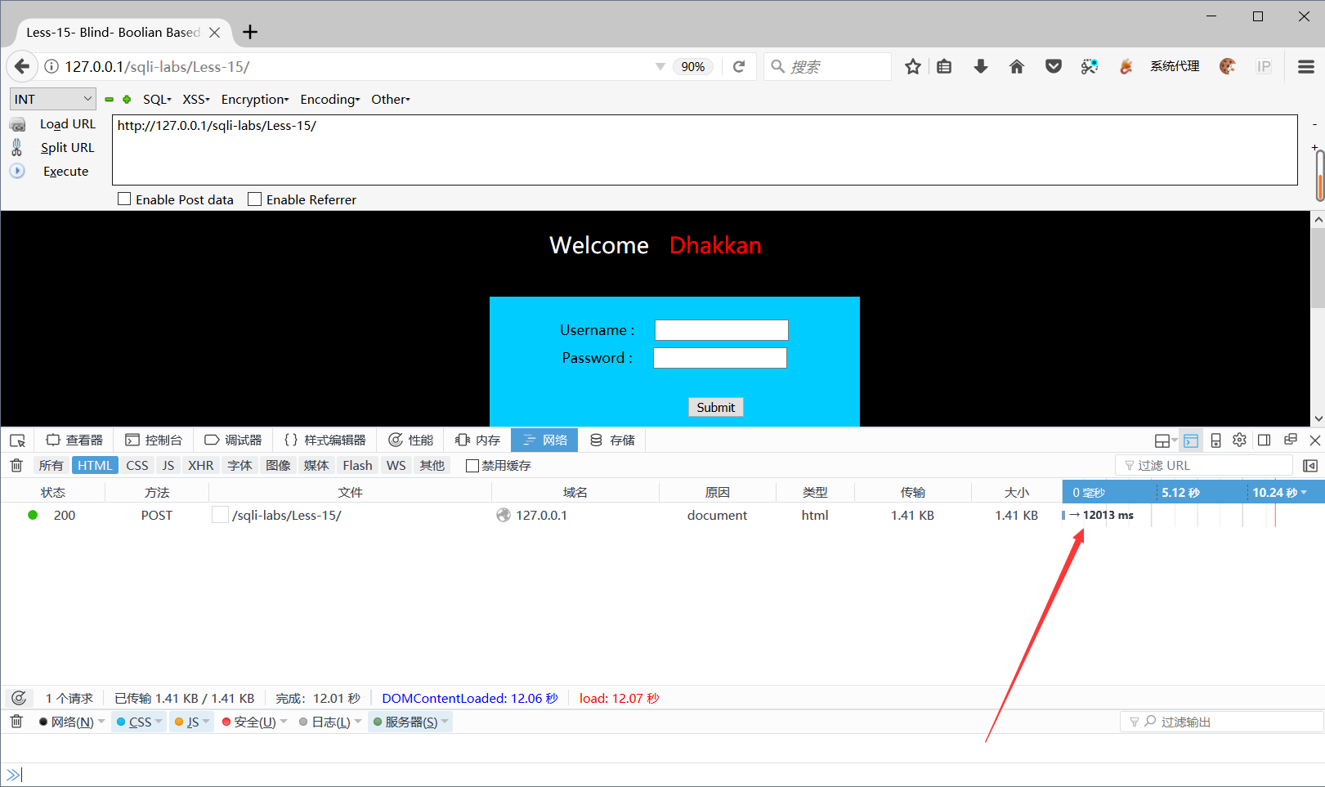
Task: Open the SQL menu in HackBar
Action: point(156,99)
